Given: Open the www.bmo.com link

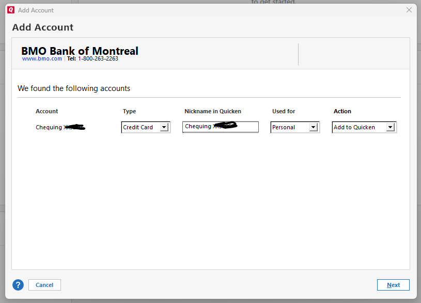Looking at the screenshot, I should (x=42, y=58).
